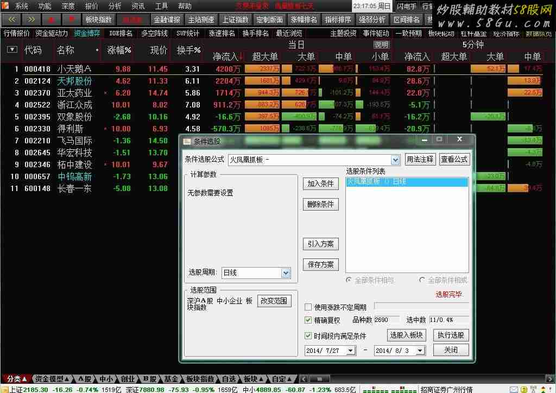Click the 关闭 button in the dialog

point(451,350)
